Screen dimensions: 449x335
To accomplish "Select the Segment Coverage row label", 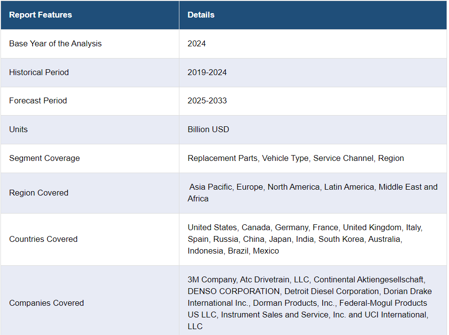I will 44,158.
